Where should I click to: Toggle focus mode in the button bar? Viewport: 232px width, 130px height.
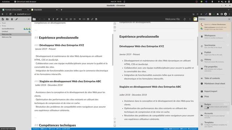point(115,122)
